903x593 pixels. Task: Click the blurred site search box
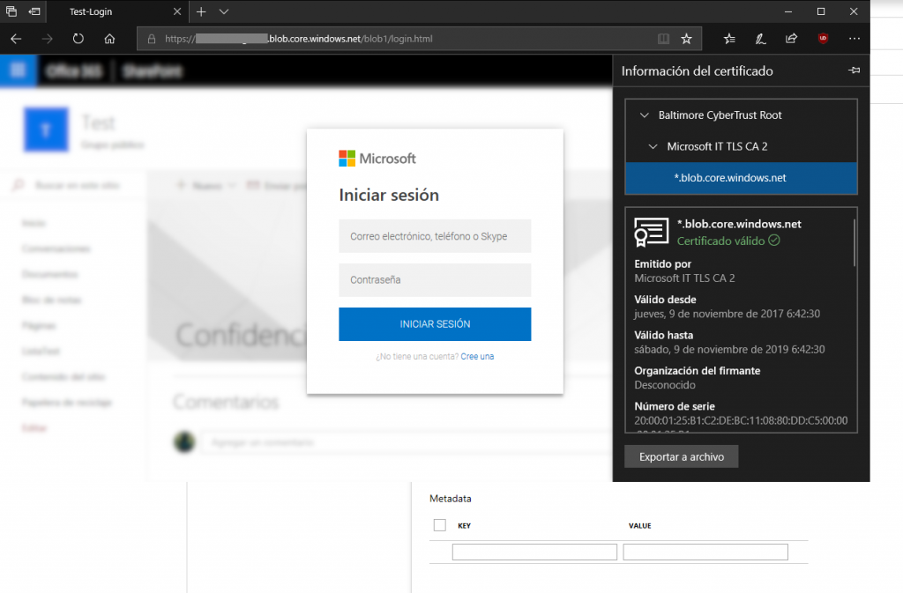[72, 185]
